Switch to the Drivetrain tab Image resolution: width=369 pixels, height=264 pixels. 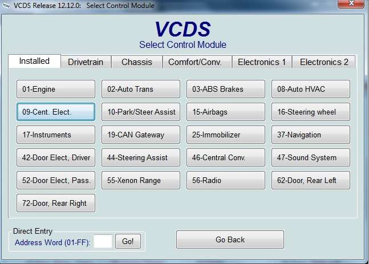tap(86, 62)
